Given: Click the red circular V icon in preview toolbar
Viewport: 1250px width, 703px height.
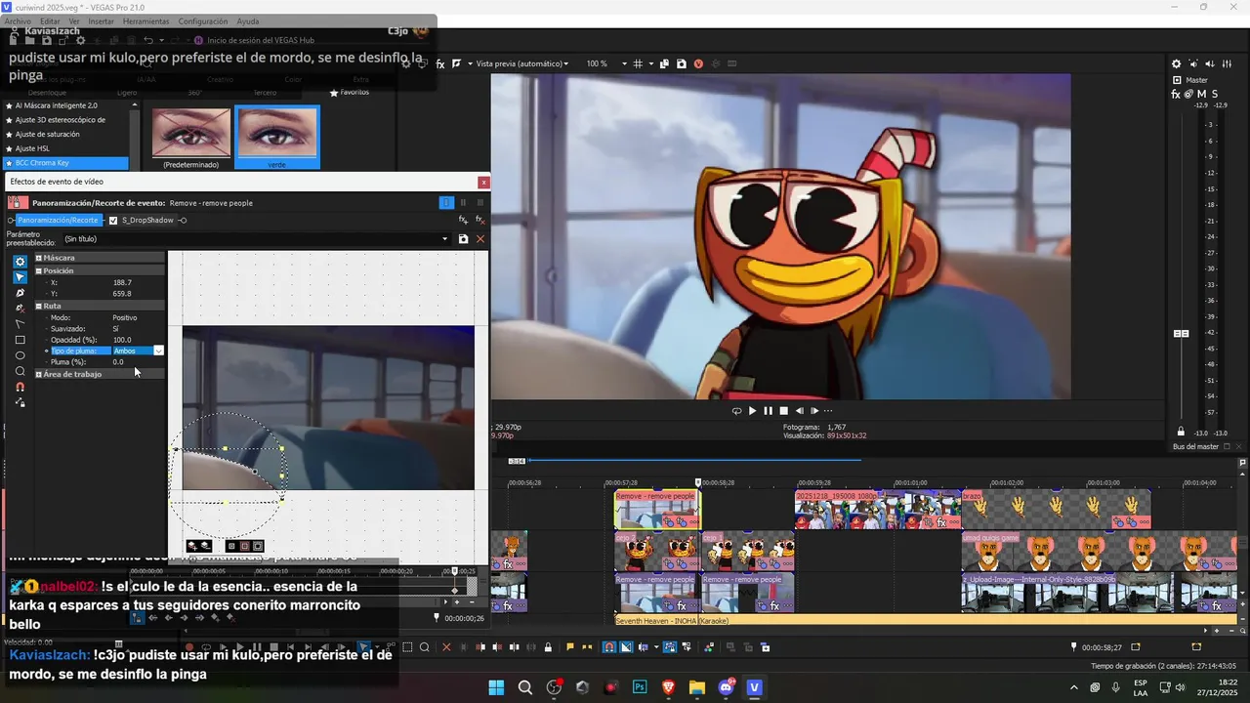Looking at the screenshot, I should (x=698, y=63).
